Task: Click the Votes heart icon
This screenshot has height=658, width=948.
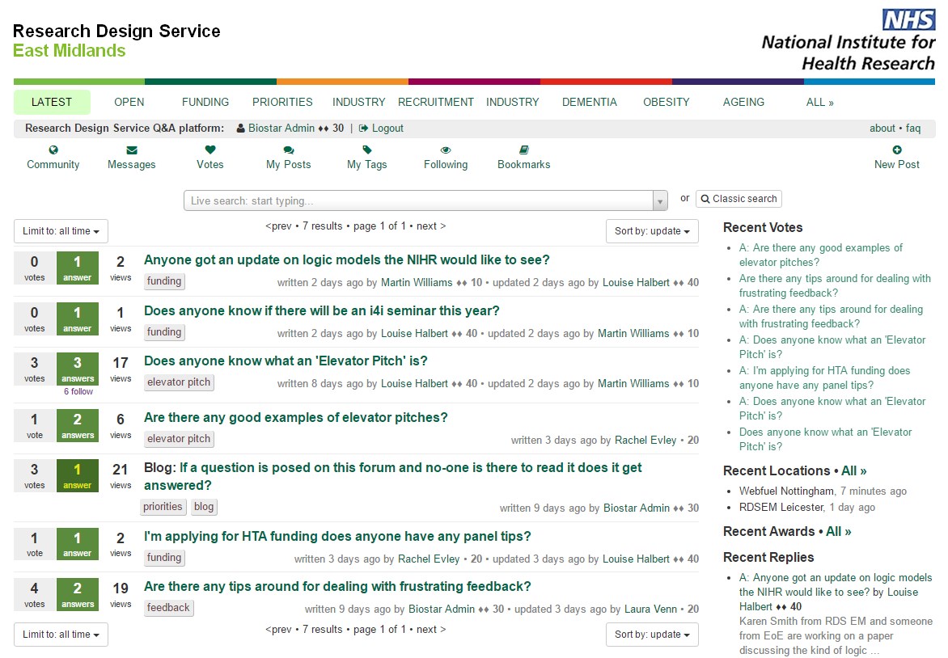Action: click(210, 150)
